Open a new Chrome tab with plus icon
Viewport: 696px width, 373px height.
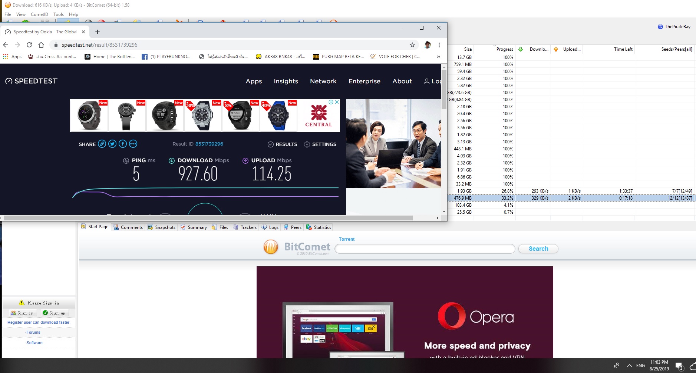pyautogui.click(x=98, y=32)
